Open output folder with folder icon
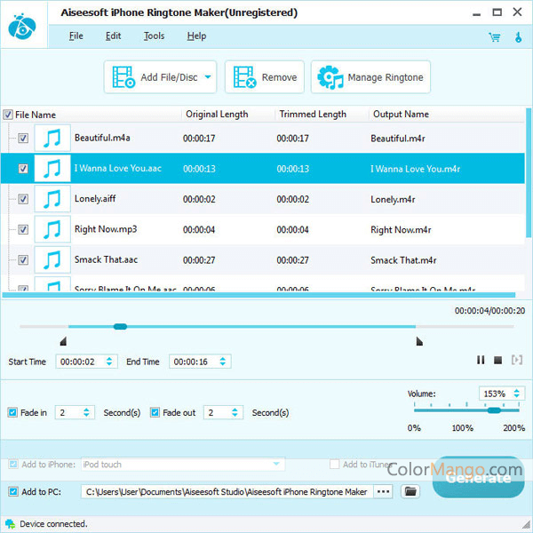 click(x=410, y=491)
